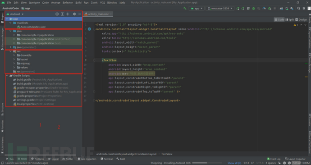This screenshot has width=311, height=165.
Task: Toggle the Project tool window side tab
Action: 2,18
